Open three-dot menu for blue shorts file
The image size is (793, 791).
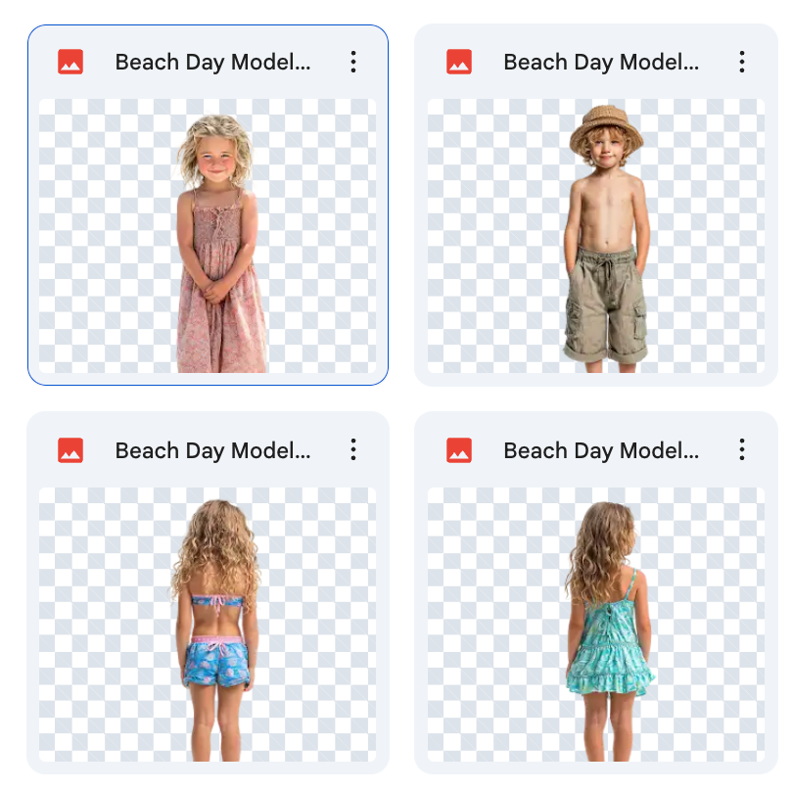tap(353, 449)
